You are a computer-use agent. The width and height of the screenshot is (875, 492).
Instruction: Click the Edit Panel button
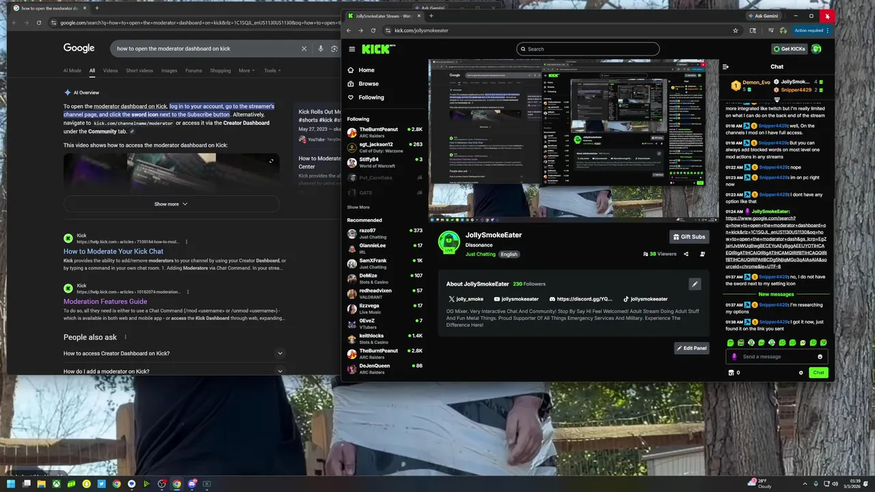(692, 348)
